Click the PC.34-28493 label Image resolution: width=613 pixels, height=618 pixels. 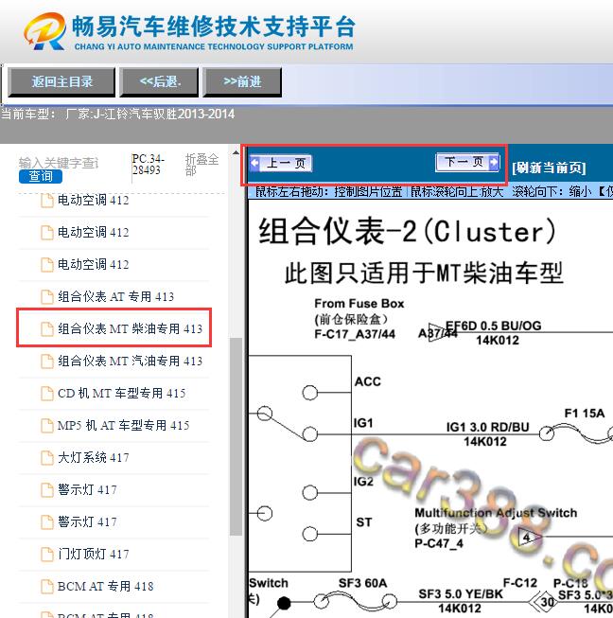click(149, 165)
